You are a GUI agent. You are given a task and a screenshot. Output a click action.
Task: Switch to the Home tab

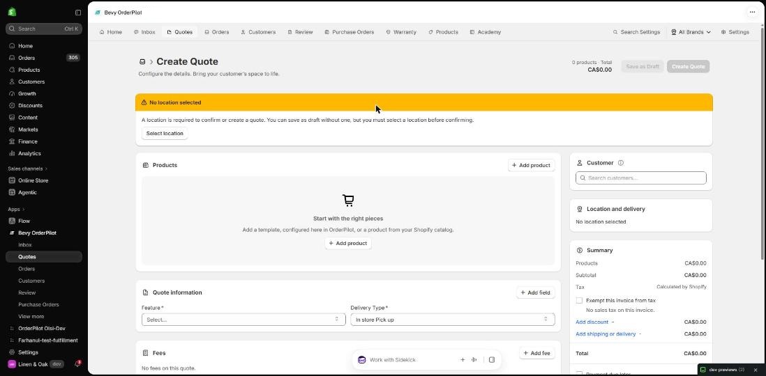[110, 32]
